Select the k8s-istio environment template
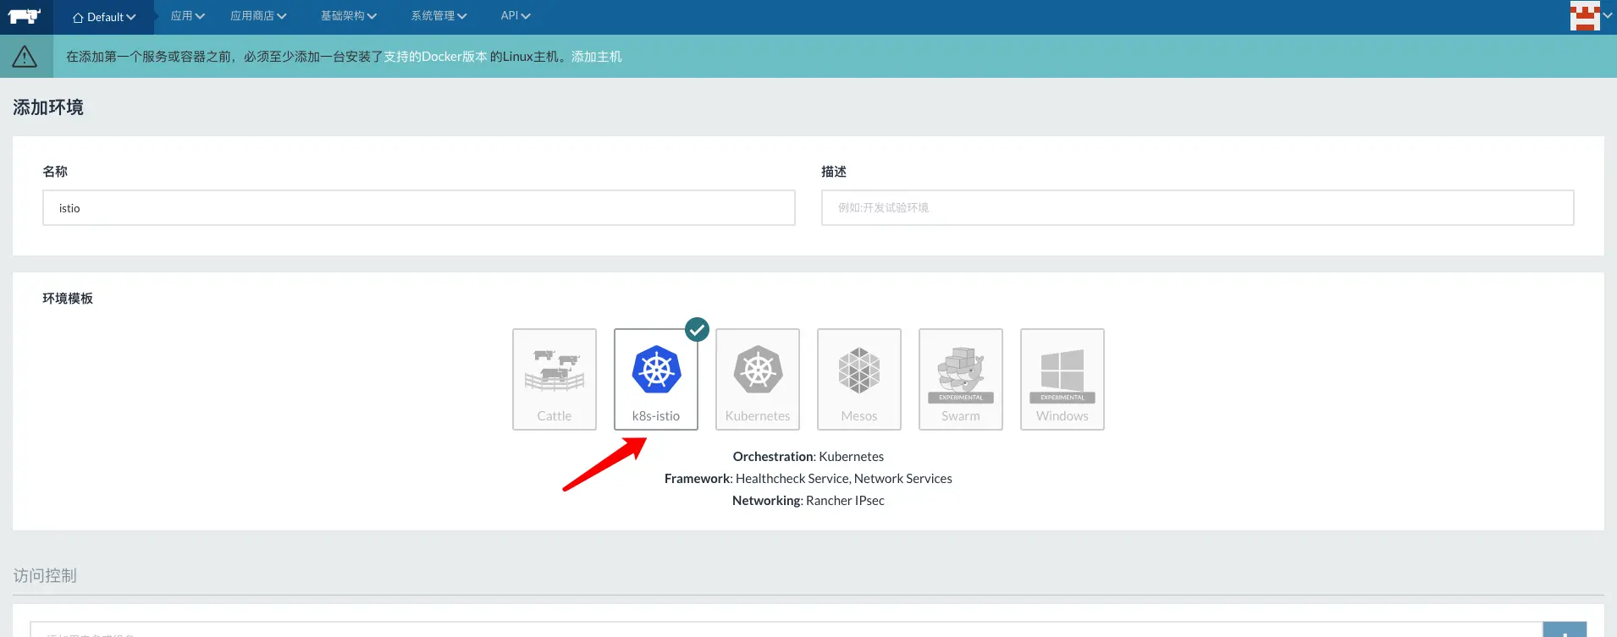The image size is (1617, 637). [656, 379]
